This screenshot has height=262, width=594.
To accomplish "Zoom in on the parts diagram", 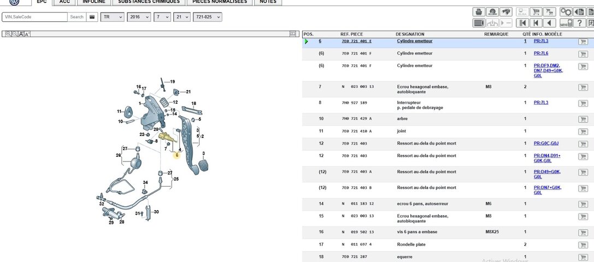I will (x=8, y=34).
